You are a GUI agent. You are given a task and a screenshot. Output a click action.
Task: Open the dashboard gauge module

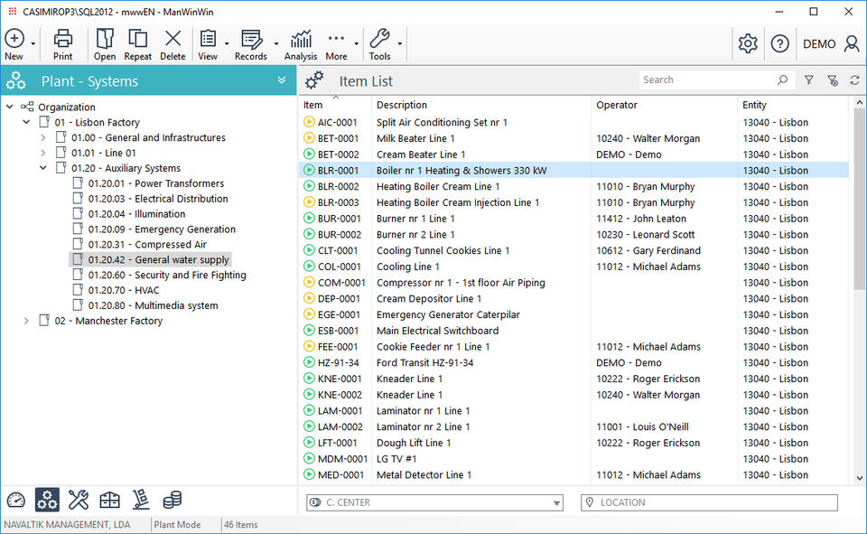click(16, 500)
